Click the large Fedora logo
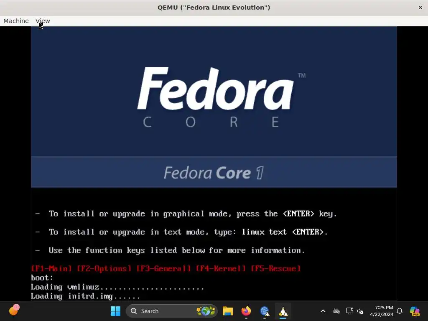428x321 pixels. [216, 89]
